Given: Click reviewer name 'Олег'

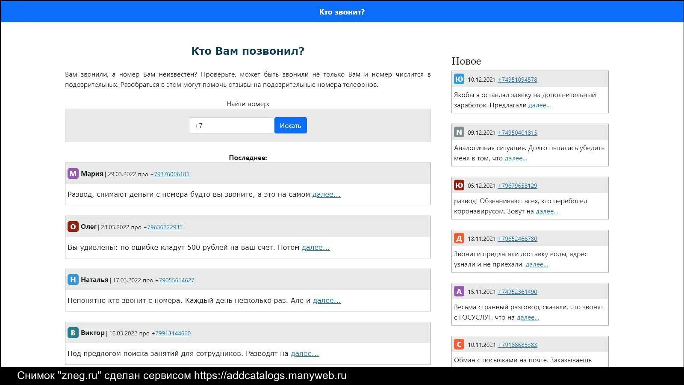Looking at the screenshot, I should click(x=88, y=227).
